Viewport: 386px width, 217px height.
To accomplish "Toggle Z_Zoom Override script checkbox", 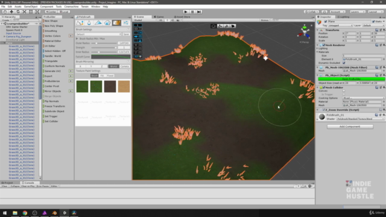I will pos(324,110).
